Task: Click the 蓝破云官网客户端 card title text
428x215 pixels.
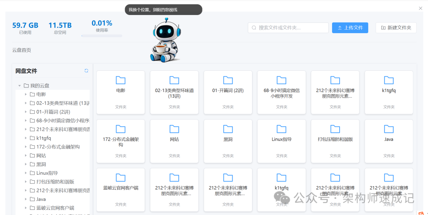Action: click(120, 188)
